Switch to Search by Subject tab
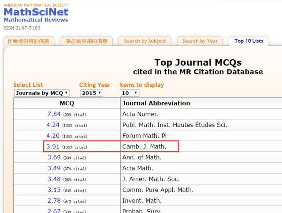The width and height of the screenshot is (282, 213). 145,41
